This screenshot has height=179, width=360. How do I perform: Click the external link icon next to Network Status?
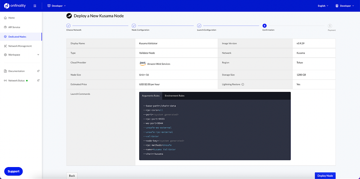pos(38,80)
